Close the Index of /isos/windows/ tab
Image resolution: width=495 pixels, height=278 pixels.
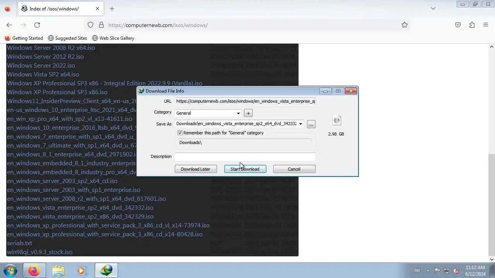[97, 8]
